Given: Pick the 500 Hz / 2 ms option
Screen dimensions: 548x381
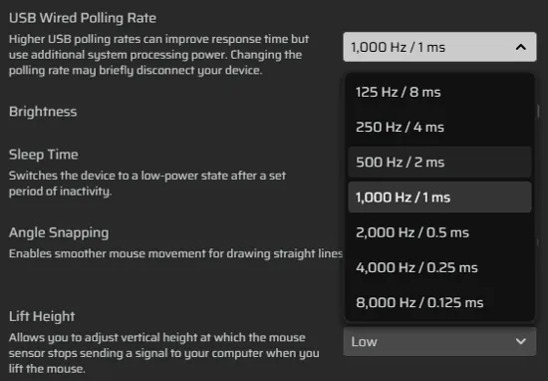Looking at the screenshot, I should [439, 162].
